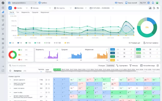Click the plus icon to top up balance

pyautogui.click(x=149, y=3)
